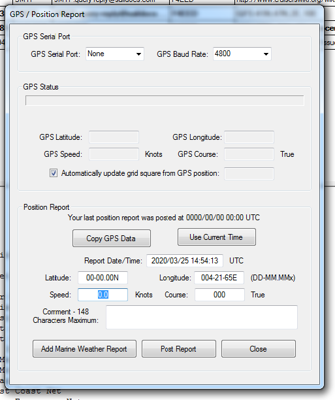Click the GPS Latitude read-only field
335x400 pixels.
[x=114, y=137]
